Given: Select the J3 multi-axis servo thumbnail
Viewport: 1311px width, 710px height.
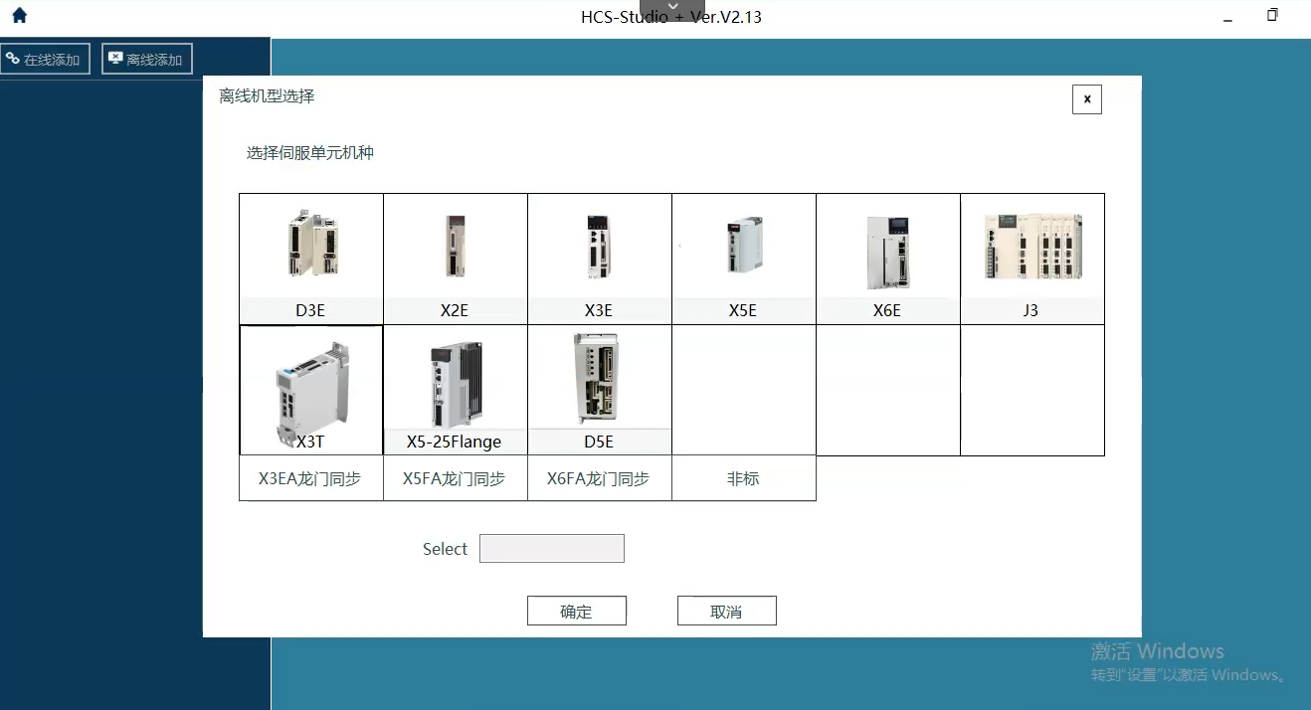Looking at the screenshot, I should (1032, 259).
